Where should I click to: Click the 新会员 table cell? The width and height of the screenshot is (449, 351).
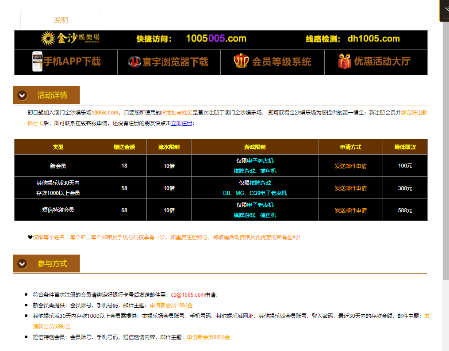58,166
